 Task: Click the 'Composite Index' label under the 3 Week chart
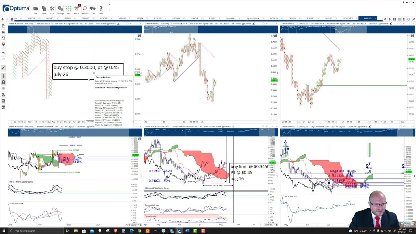tap(16, 203)
